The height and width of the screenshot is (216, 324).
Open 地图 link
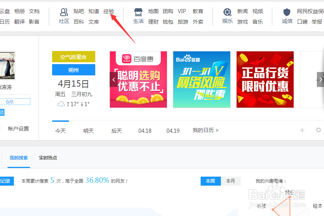coord(153,11)
